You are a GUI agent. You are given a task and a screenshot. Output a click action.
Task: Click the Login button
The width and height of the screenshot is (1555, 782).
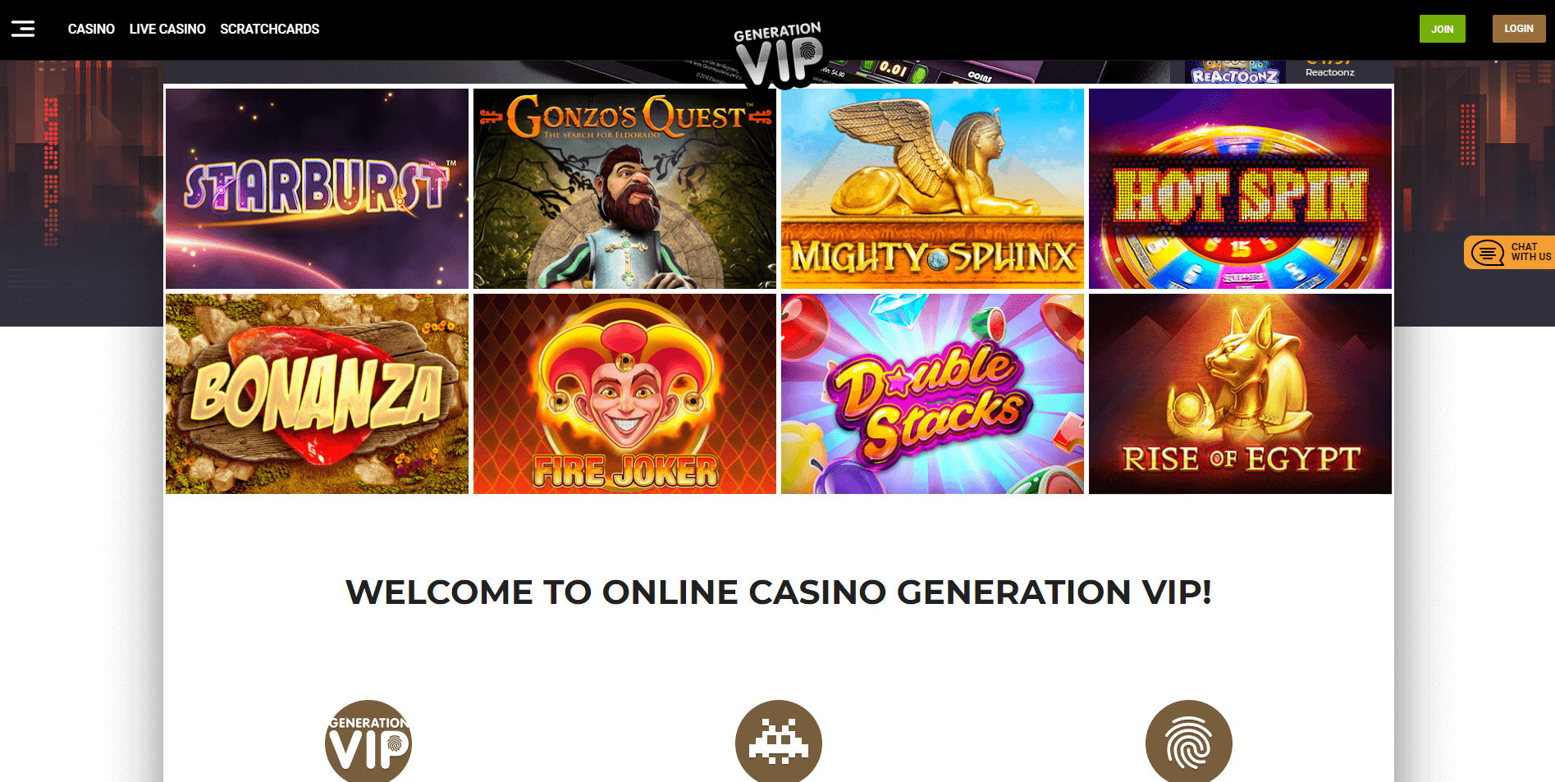click(1518, 29)
